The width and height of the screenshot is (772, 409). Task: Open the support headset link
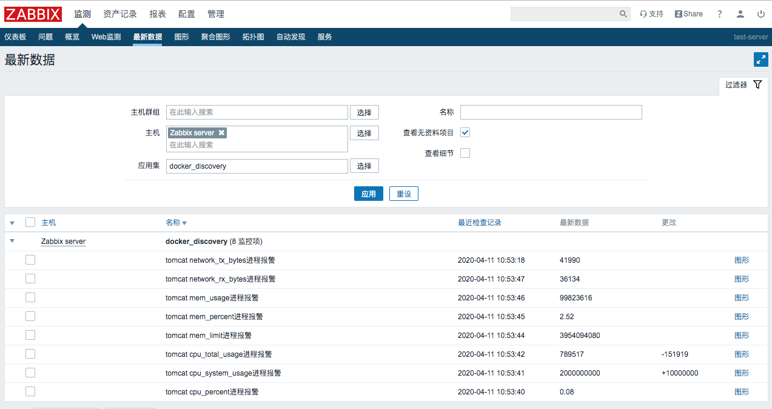coord(652,14)
